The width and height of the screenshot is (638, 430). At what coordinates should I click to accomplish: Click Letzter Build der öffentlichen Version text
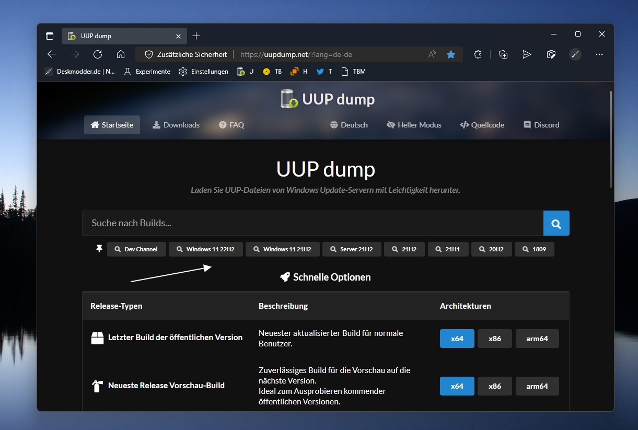pyautogui.click(x=175, y=338)
